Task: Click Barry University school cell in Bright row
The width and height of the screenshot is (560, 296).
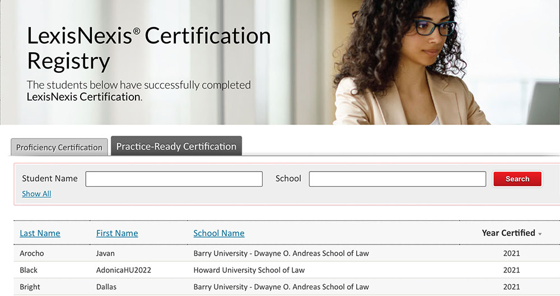Action: 281,287
